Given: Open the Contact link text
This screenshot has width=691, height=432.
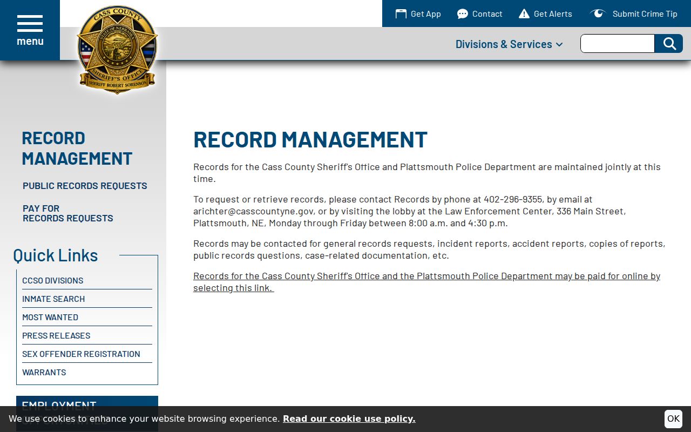Looking at the screenshot, I should click(487, 14).
